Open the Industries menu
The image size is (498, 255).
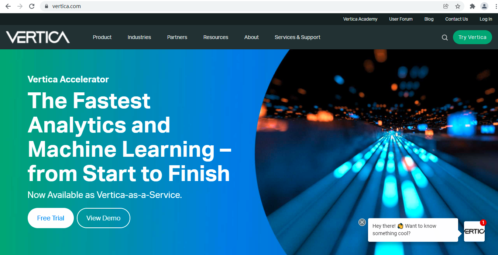(139, 37)
